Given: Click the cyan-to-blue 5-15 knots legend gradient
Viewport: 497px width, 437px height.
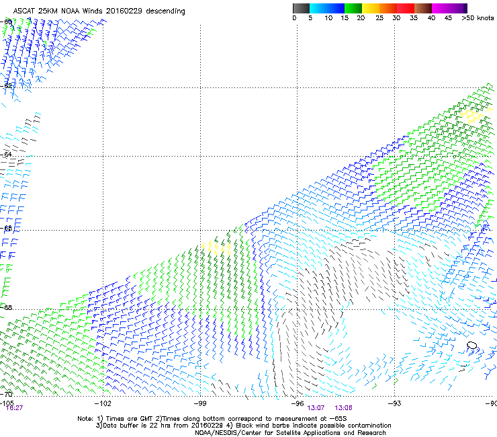Looking at the screenshot, I should pyautogui.click(x=327, y=8).
